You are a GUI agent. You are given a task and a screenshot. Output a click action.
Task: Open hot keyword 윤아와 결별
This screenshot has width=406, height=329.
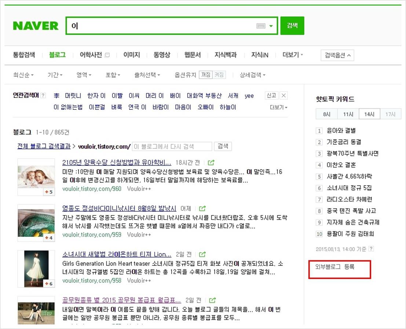341,130
